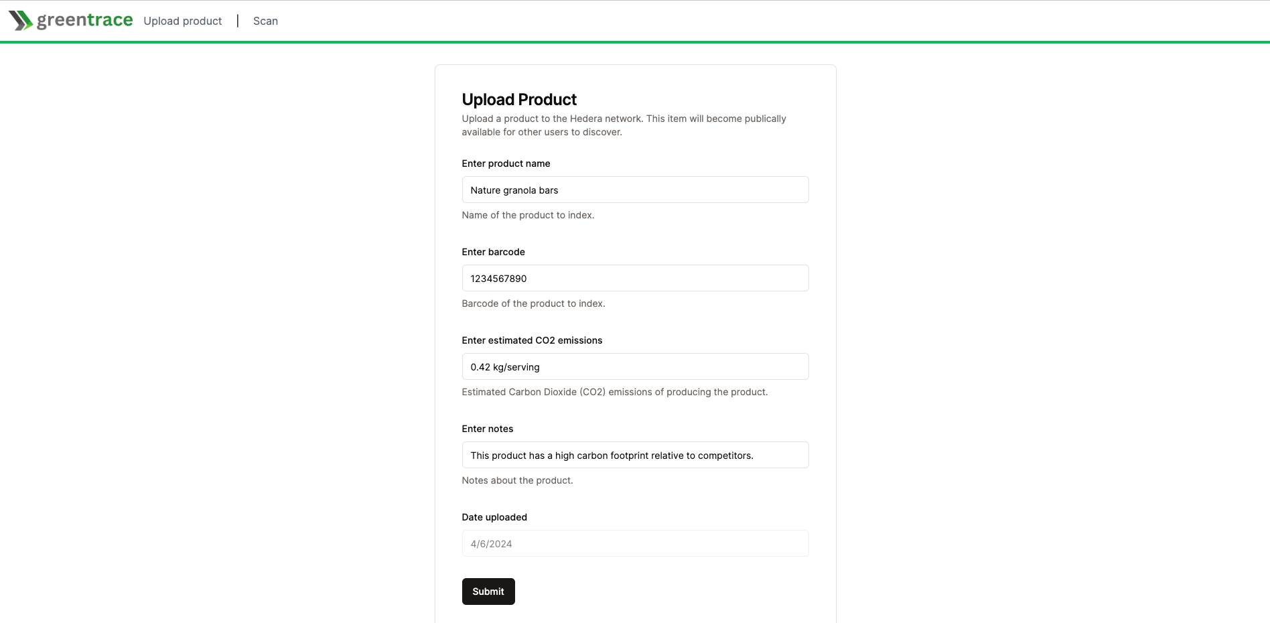
Task: Click the Date uploaded field showing 4/6/2024
Action: click(635, 543)
